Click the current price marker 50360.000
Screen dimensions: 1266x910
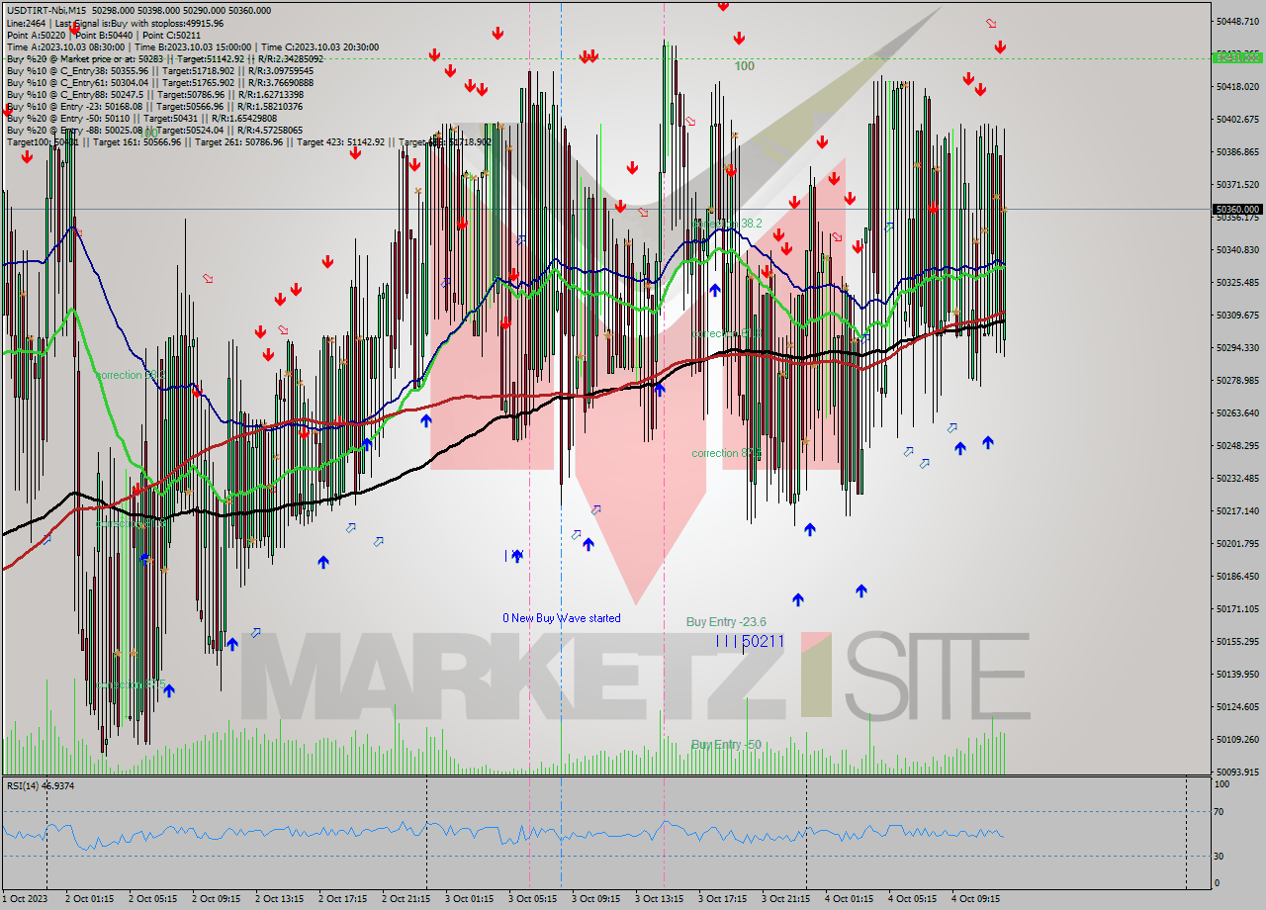[x=1236, y=209]
